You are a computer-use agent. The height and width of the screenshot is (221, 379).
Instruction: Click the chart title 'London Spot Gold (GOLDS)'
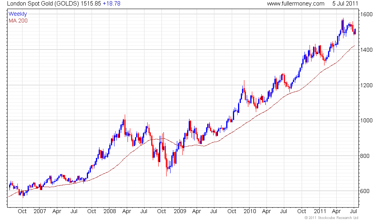coord(43,4)
